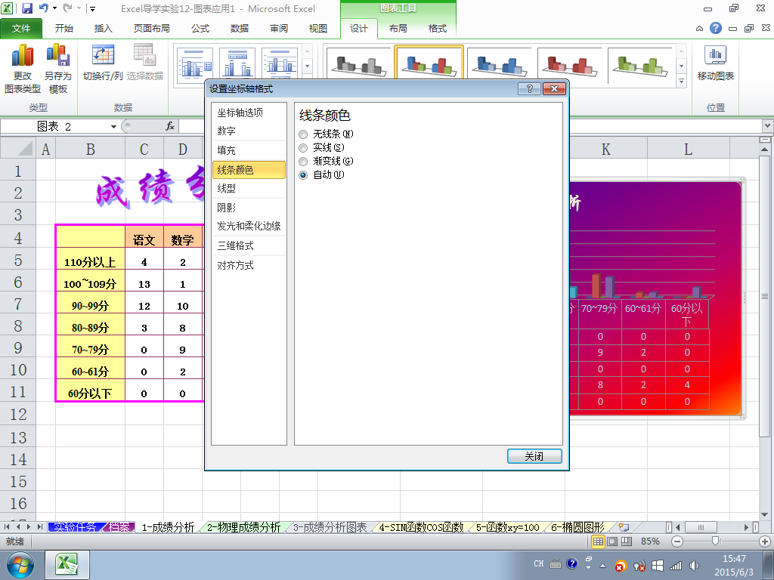774x580 pixels.
Task: Click the Select All corner of worksheet
Action: 18,148
